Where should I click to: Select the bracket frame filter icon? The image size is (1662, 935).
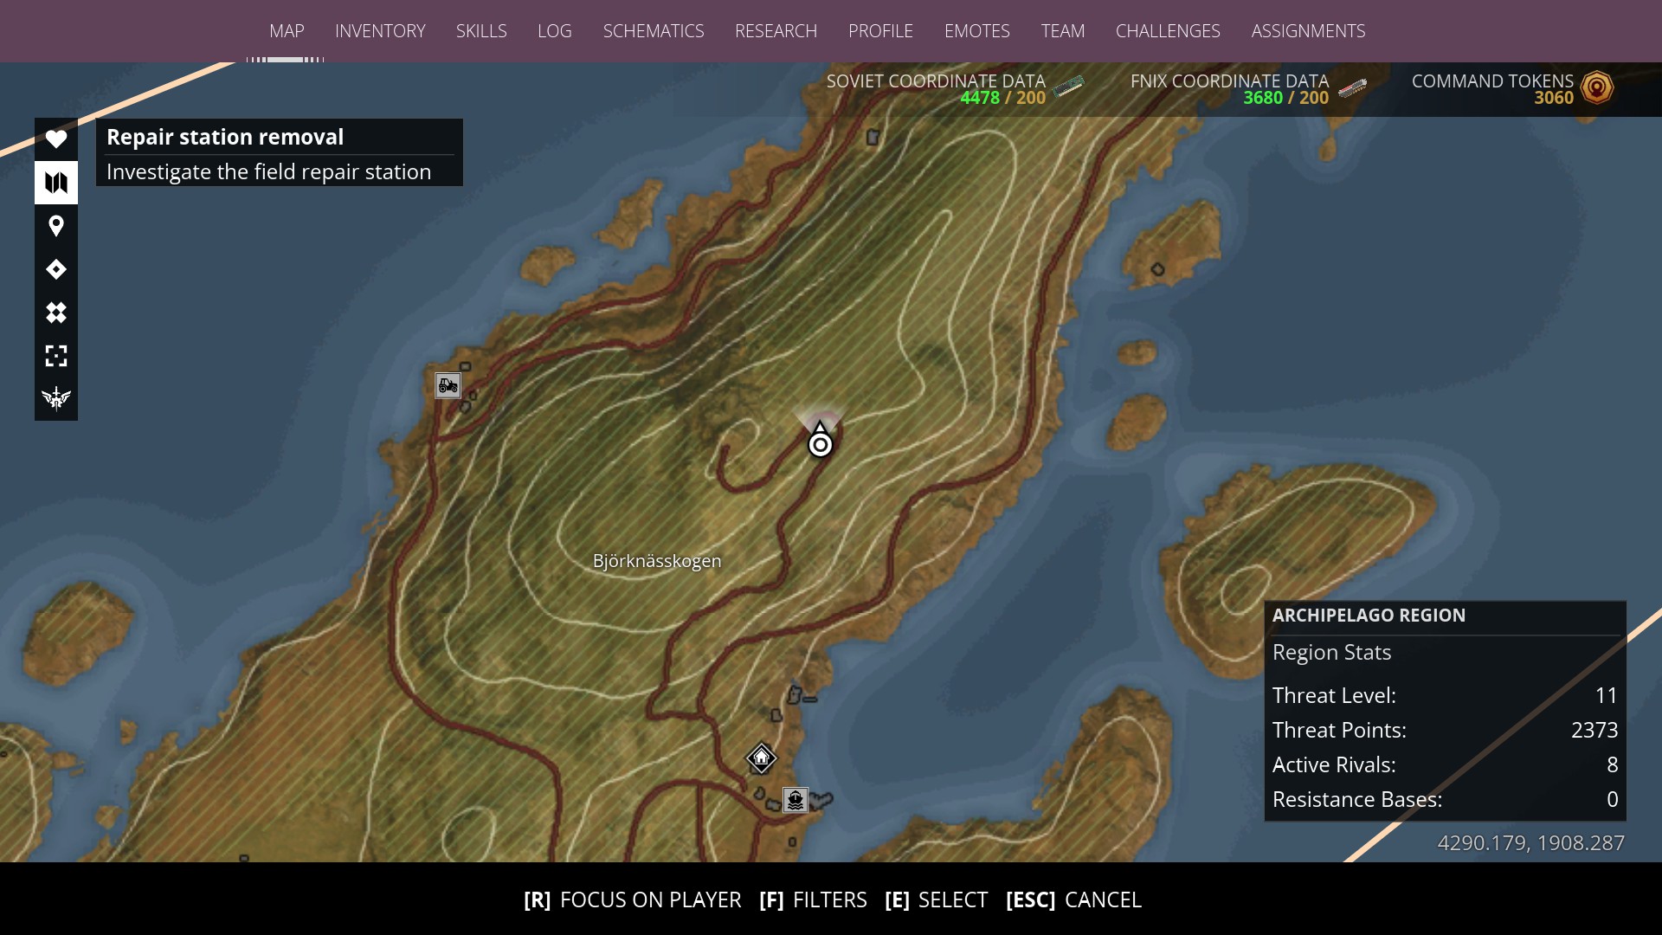[56, 356]
